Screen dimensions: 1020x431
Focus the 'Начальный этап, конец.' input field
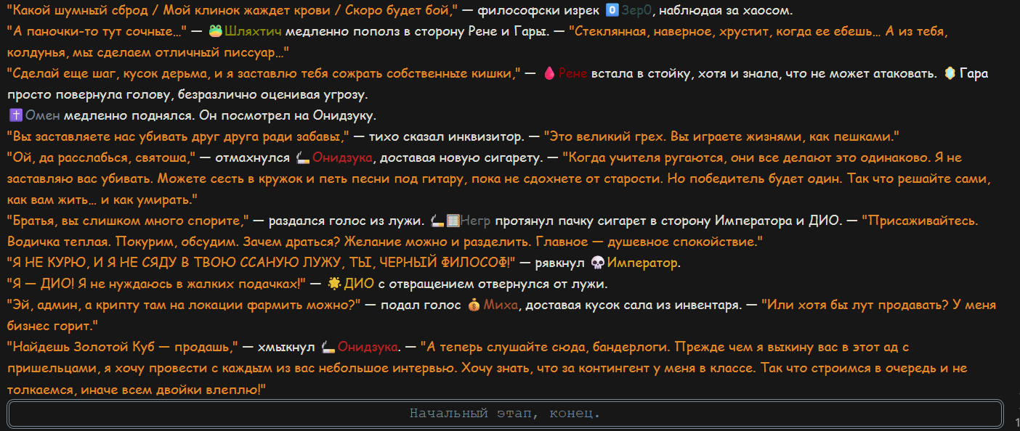tap(505, 414)
